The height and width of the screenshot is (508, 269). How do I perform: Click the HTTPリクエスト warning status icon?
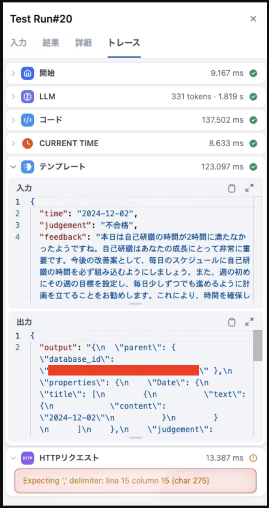253,458
